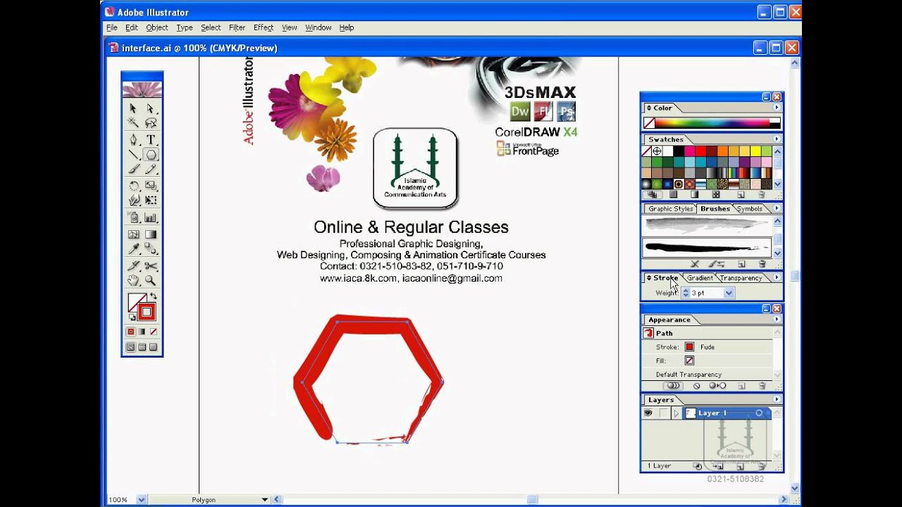Viewport: 902px width, 507px height.
Task: Click Stroke color swatch in Appearance panel
Action: [x=689, y=346]
